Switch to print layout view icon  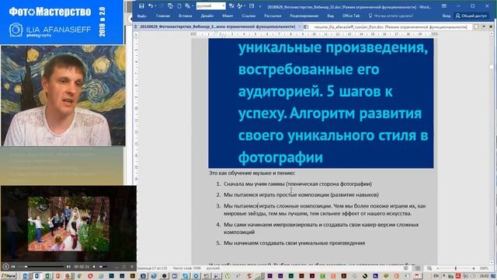418,268
